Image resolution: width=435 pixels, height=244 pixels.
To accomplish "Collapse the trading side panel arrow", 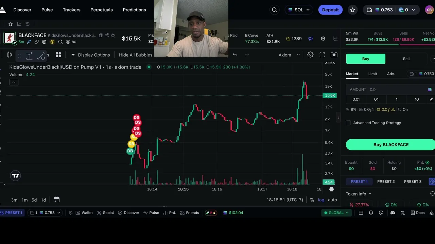I will [x=338, y=118].
